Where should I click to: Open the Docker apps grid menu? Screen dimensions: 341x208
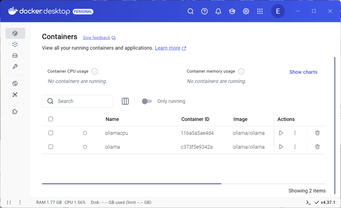pyautogui.click(x=260, y=11)
